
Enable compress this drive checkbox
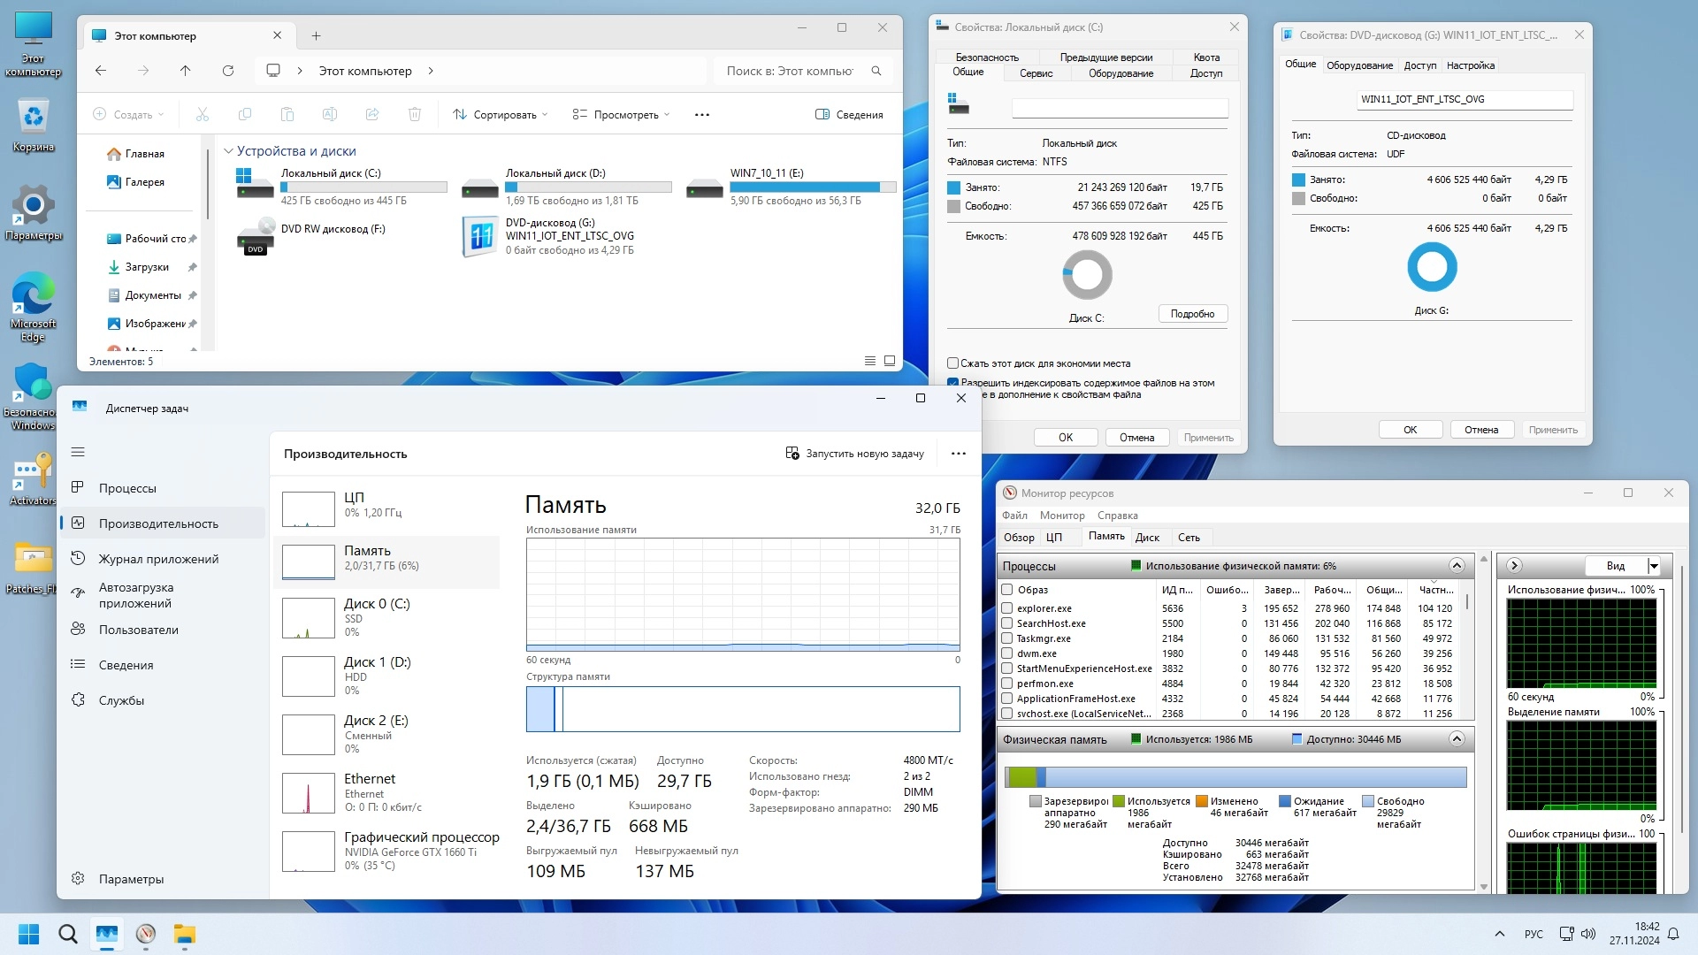click(952, 363)
